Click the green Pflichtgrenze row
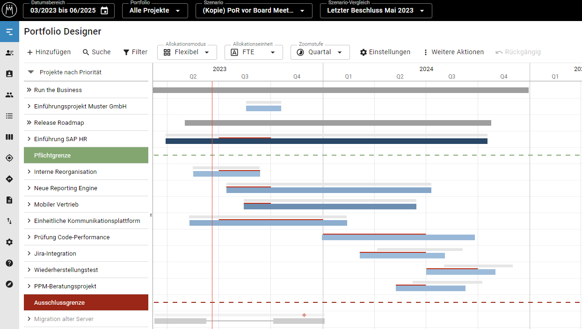582x329 pixels. (86, 155)
